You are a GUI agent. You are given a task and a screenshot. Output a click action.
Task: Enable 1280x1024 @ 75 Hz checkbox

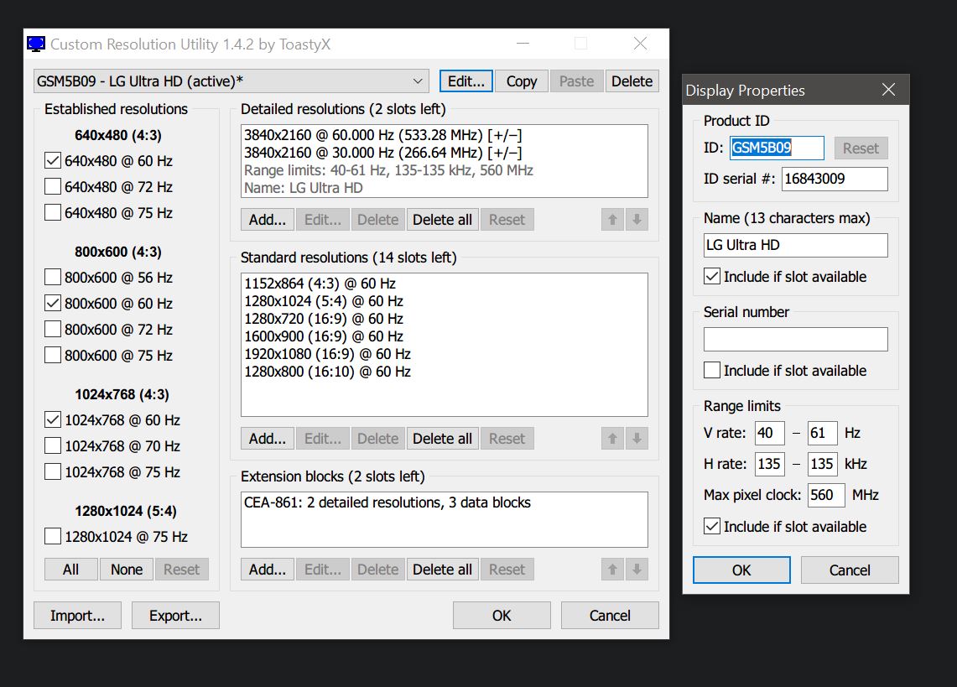(x=53, y=537)
